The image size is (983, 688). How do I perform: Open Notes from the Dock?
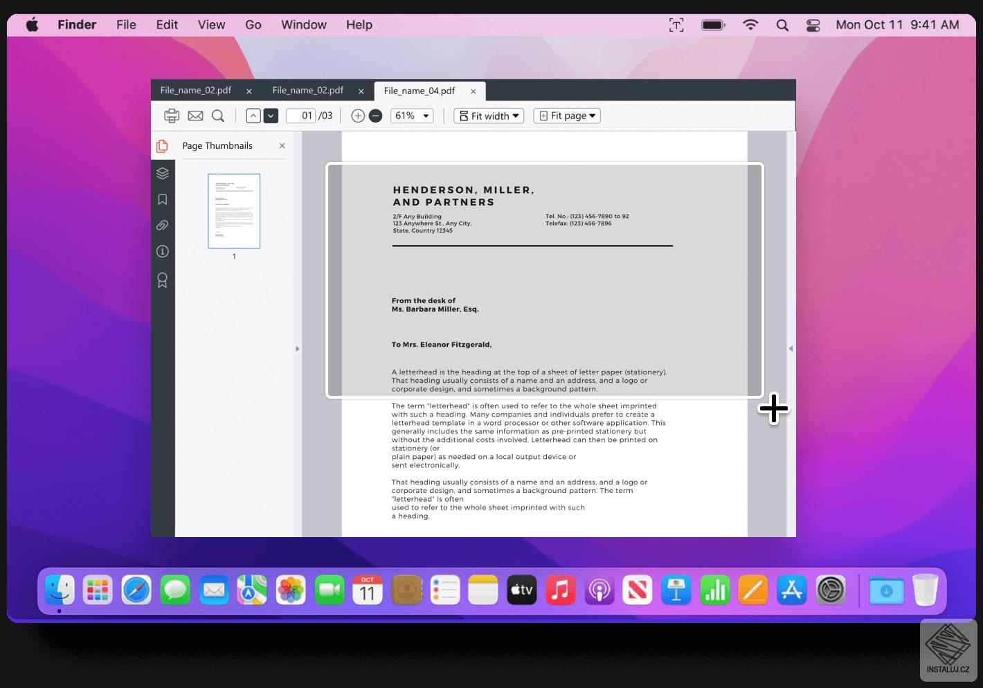coord(483,590)
